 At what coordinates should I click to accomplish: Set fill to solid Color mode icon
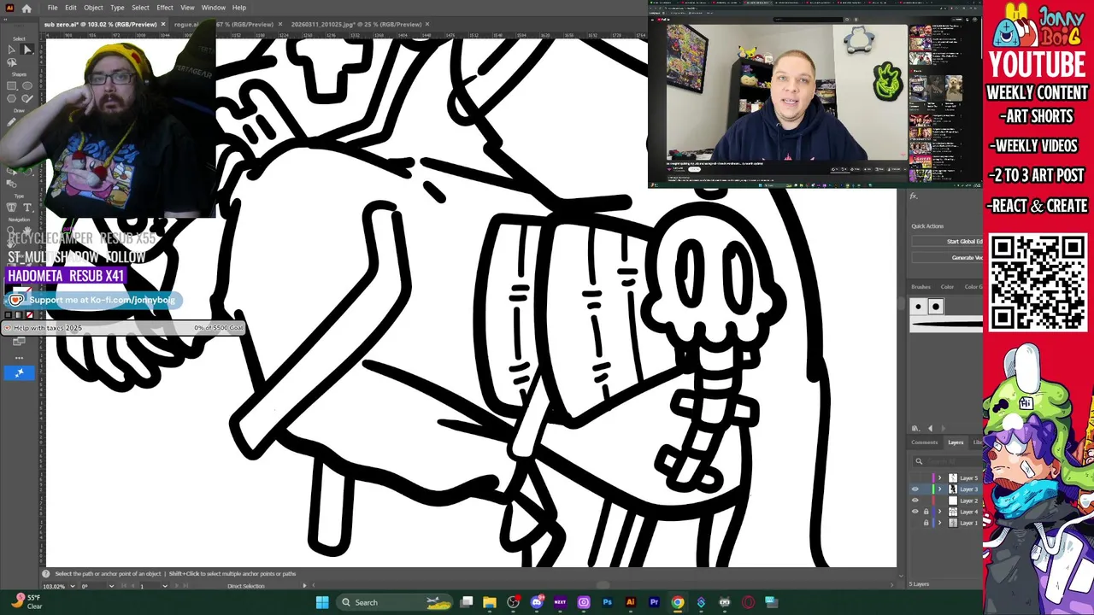pyautogui.click(x=9, y=315)
